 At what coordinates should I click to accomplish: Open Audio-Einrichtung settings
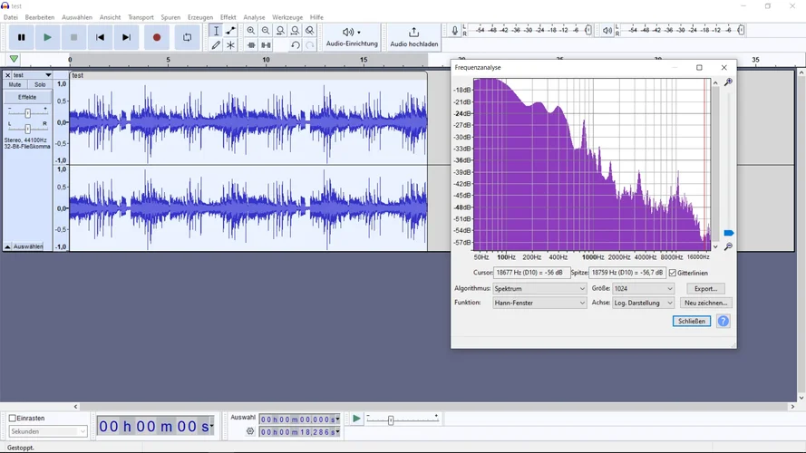(x=352, y=37)
